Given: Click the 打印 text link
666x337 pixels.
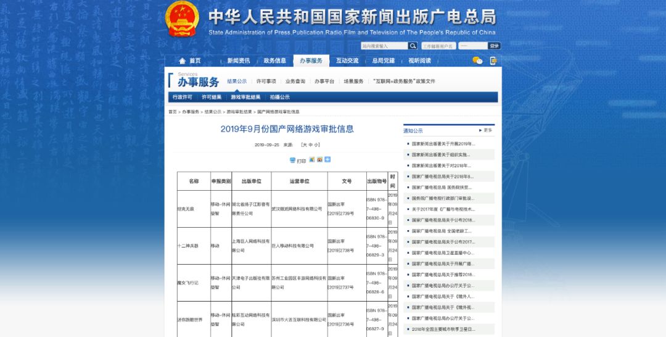Looking at the screenshot, I should pos(302,161).
